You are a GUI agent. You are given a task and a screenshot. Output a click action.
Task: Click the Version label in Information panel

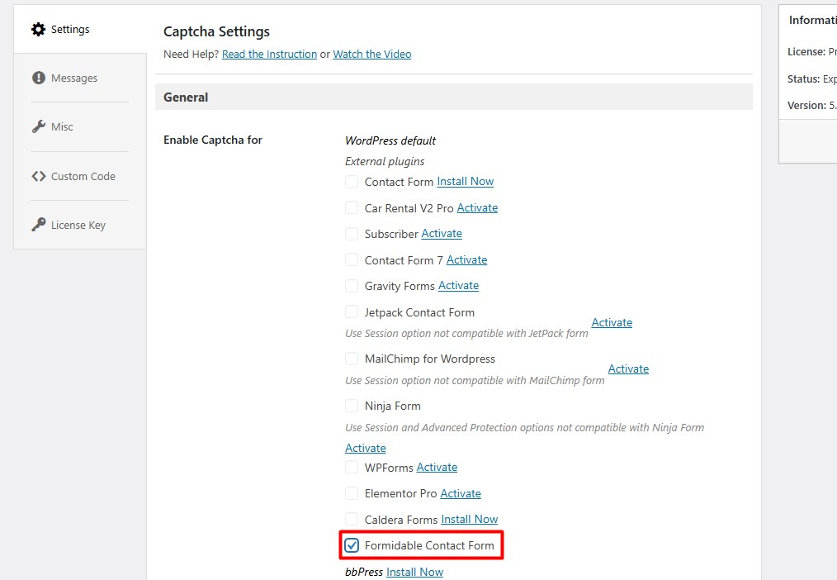806,105
